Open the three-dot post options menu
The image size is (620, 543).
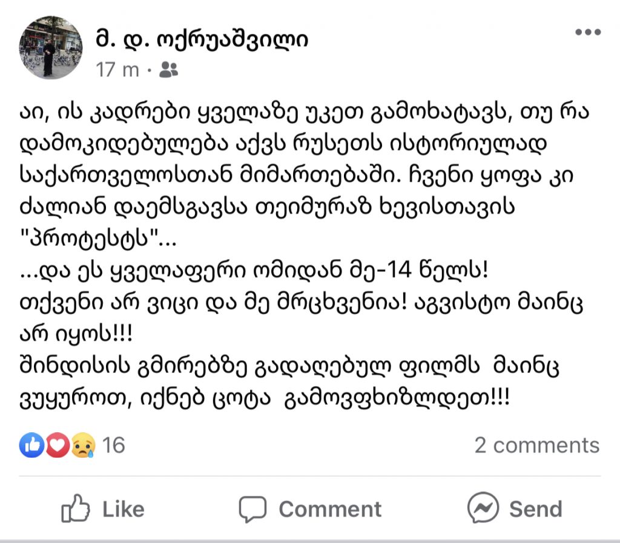coord(588,32)
